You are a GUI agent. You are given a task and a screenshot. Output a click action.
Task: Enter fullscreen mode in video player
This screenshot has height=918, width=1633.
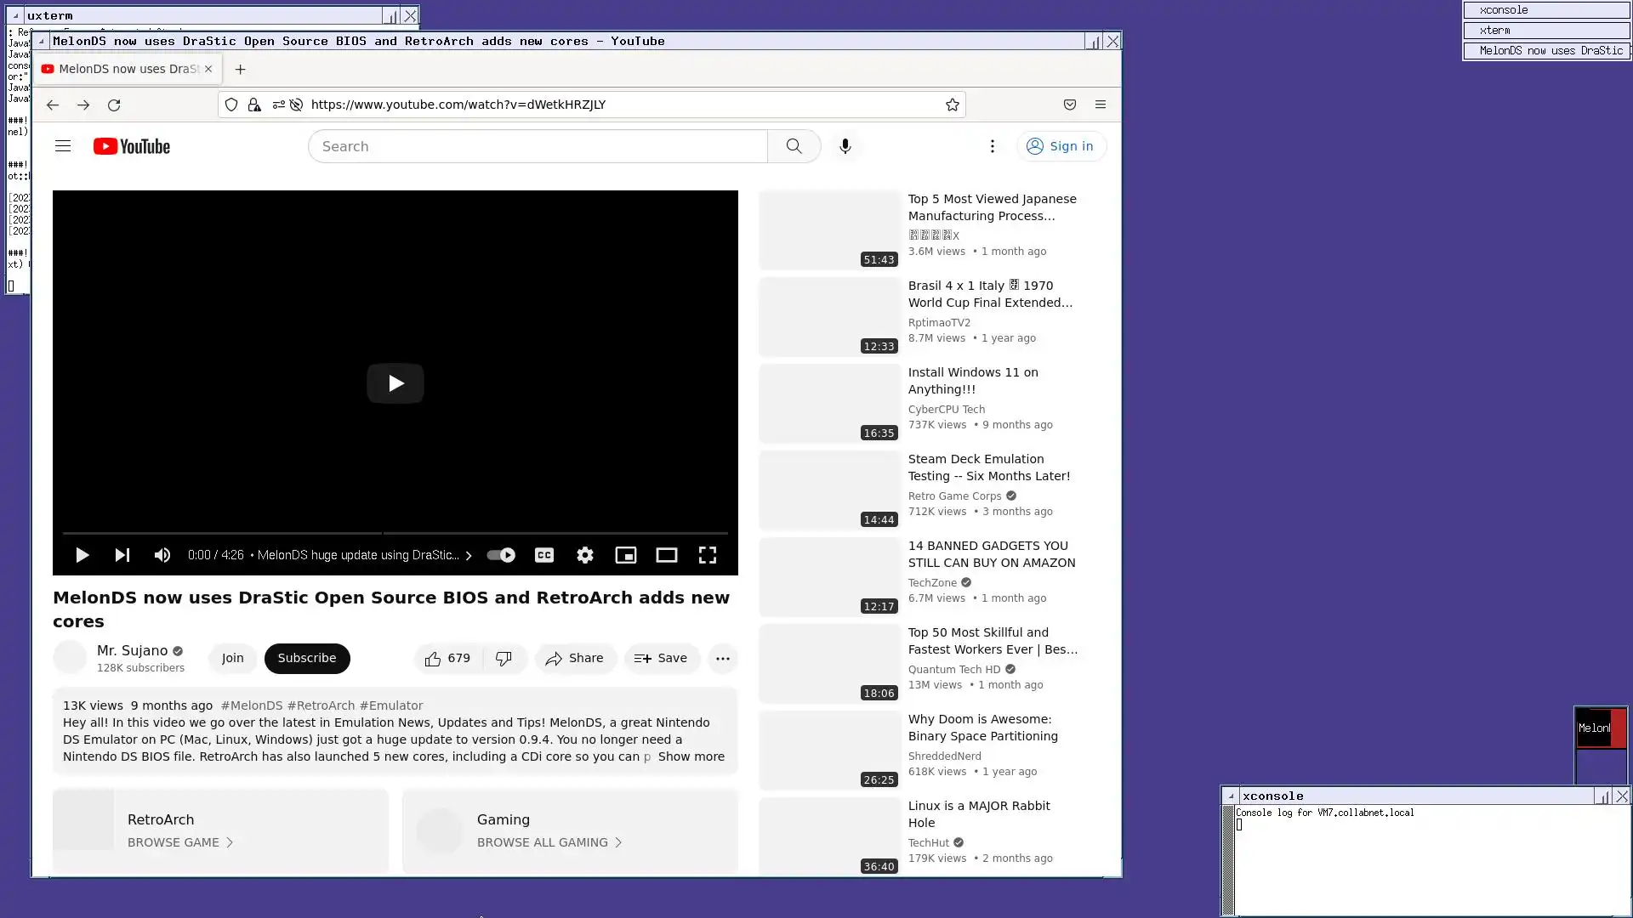(x=708, y=555)
